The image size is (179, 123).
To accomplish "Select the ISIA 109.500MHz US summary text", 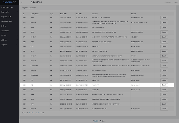I will click(98, 28).
